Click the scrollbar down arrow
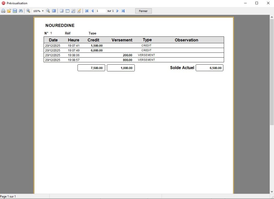 (x=272, y=192)
